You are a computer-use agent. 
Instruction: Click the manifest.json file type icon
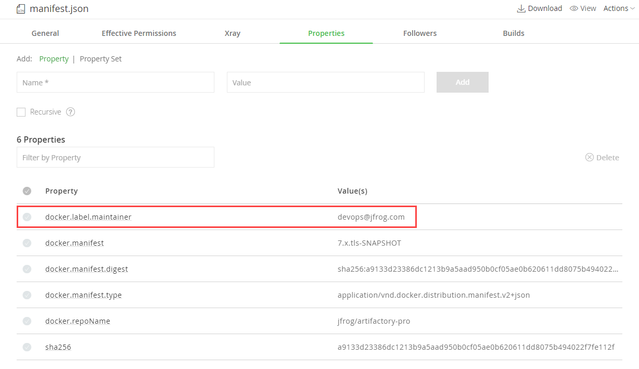21,9
